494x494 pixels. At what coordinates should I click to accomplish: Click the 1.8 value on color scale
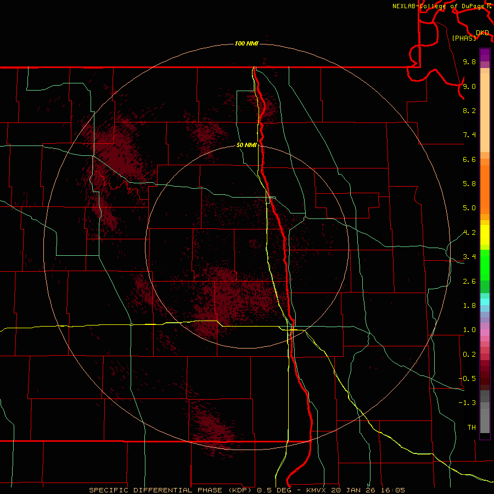pos(469,306)
